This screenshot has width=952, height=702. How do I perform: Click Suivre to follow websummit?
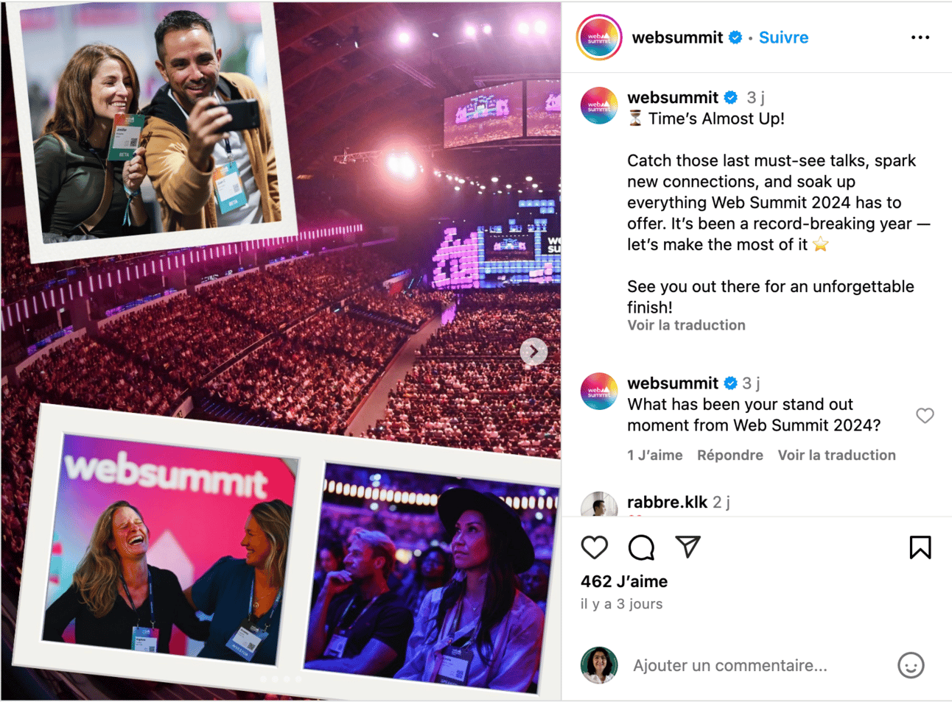[783, 38]
